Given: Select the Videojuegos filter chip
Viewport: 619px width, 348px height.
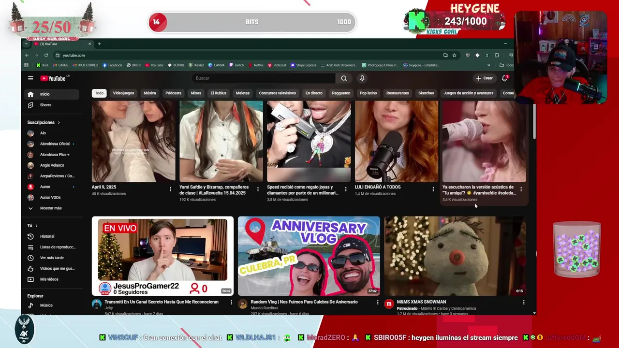Looking at the screenshot, I should pyautogui.click(x=123, y=93).
